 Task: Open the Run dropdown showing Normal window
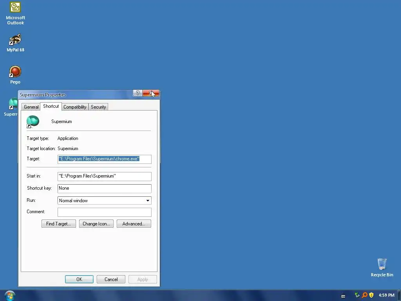pyautogui.click(x=104, y=200)
